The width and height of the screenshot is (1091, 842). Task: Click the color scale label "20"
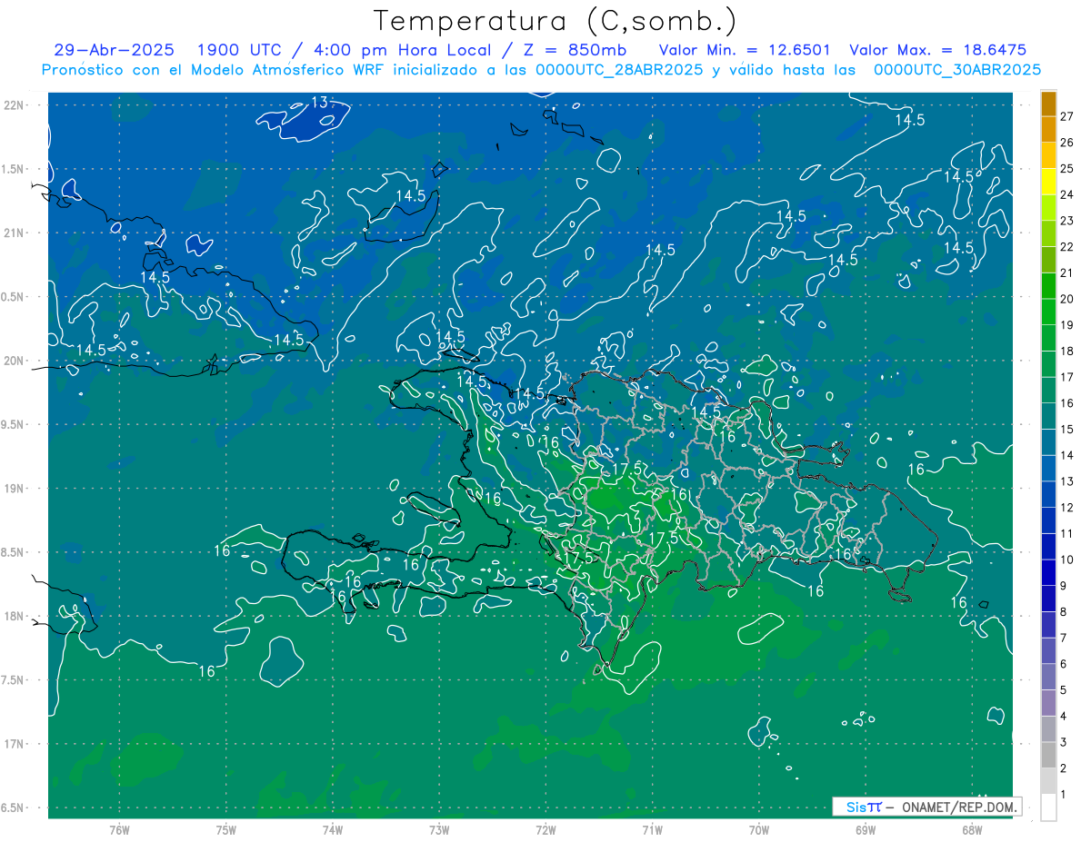pos(1067,299)
